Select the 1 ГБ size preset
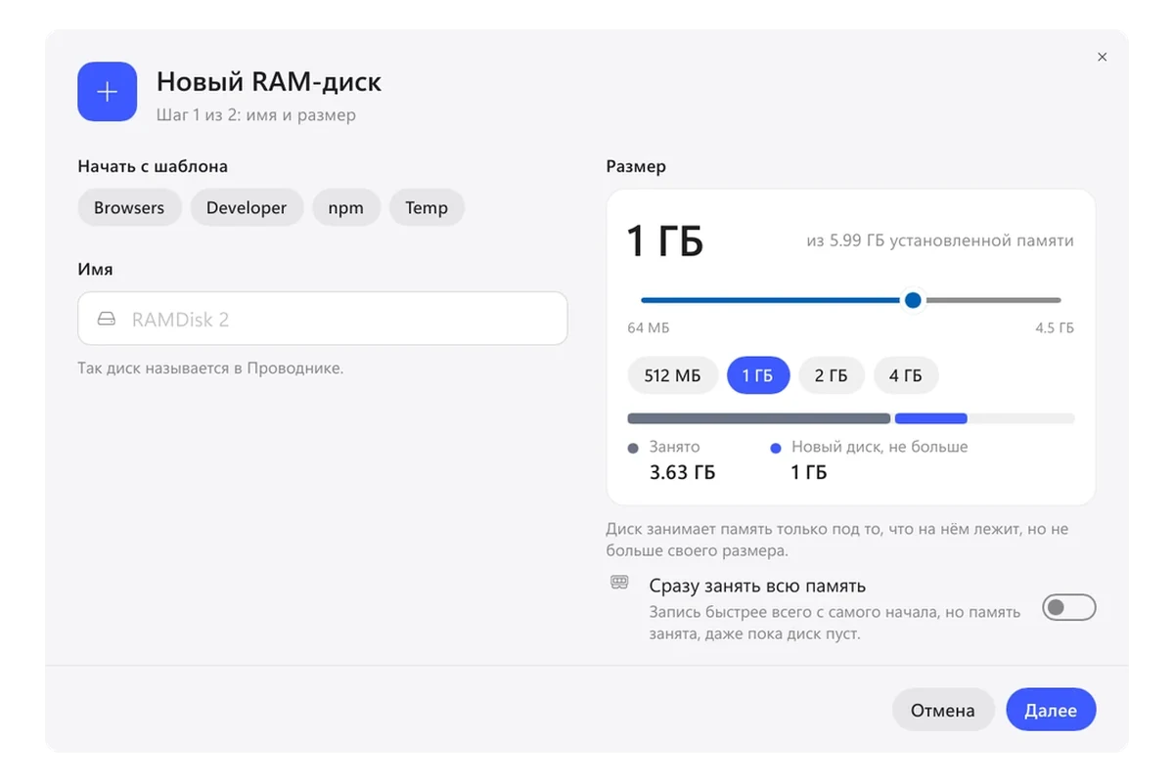Viewport: 1174px width, 782px height. [758, 375]
